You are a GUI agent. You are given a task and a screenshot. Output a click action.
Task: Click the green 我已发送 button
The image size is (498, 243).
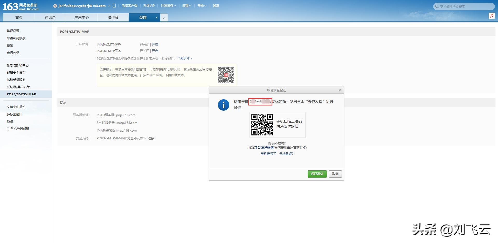click(x=317, y=174)
